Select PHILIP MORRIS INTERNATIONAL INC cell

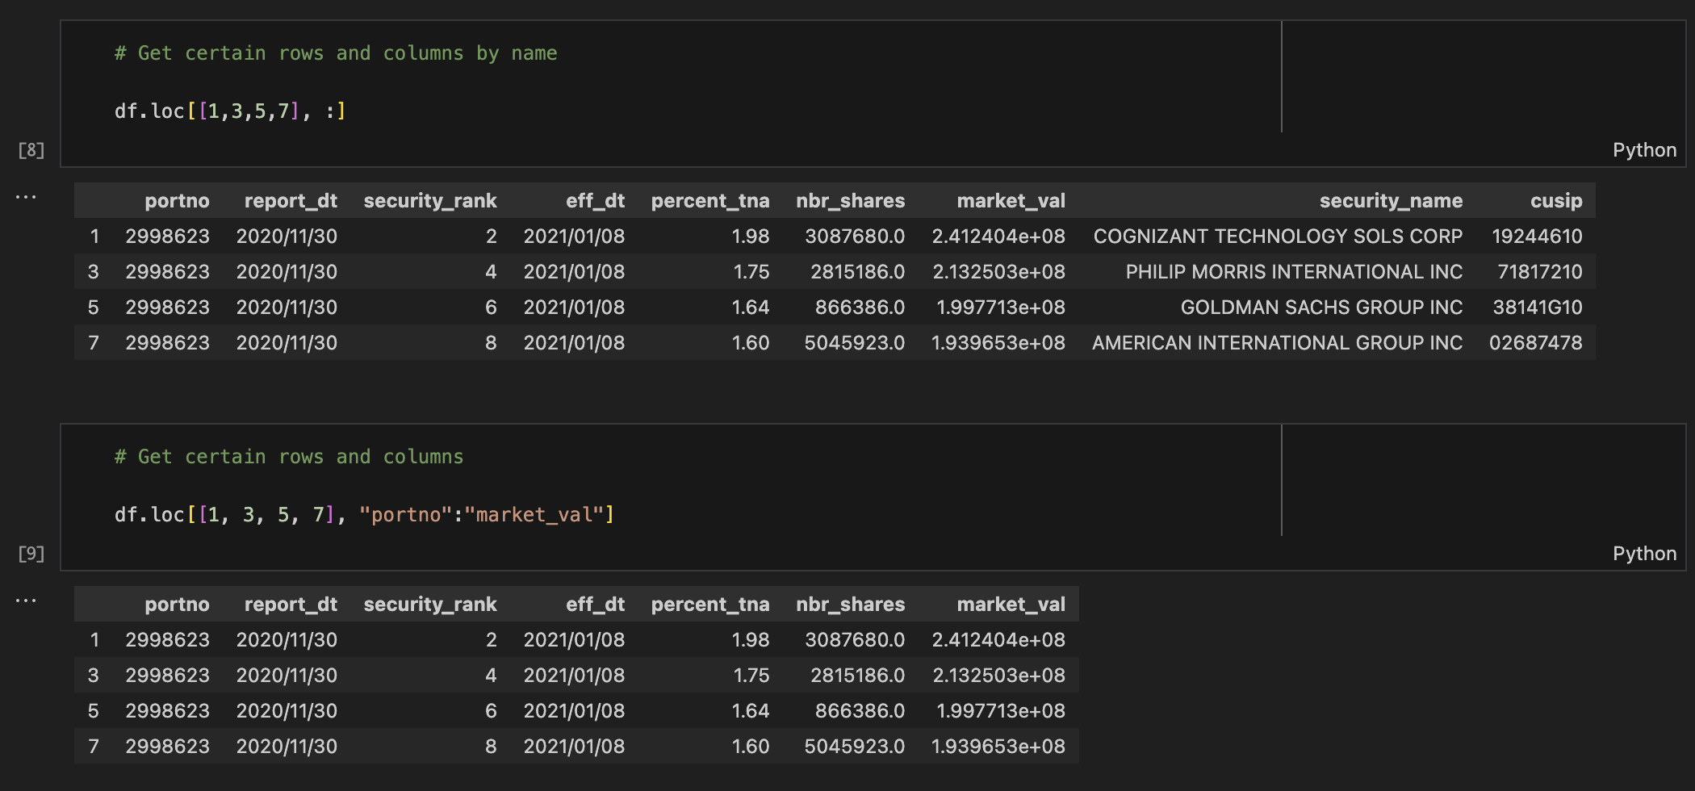coord(1294,272)
